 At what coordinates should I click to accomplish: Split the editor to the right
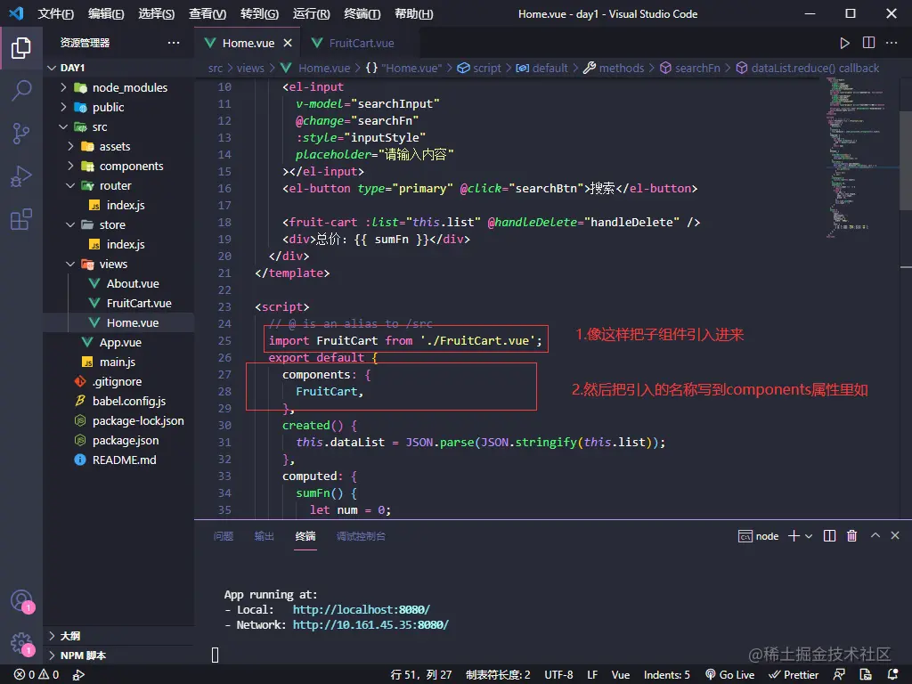point(868,43)
